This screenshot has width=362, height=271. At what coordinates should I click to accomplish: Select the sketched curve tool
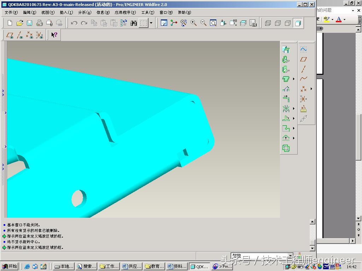(x=303, y=49)
